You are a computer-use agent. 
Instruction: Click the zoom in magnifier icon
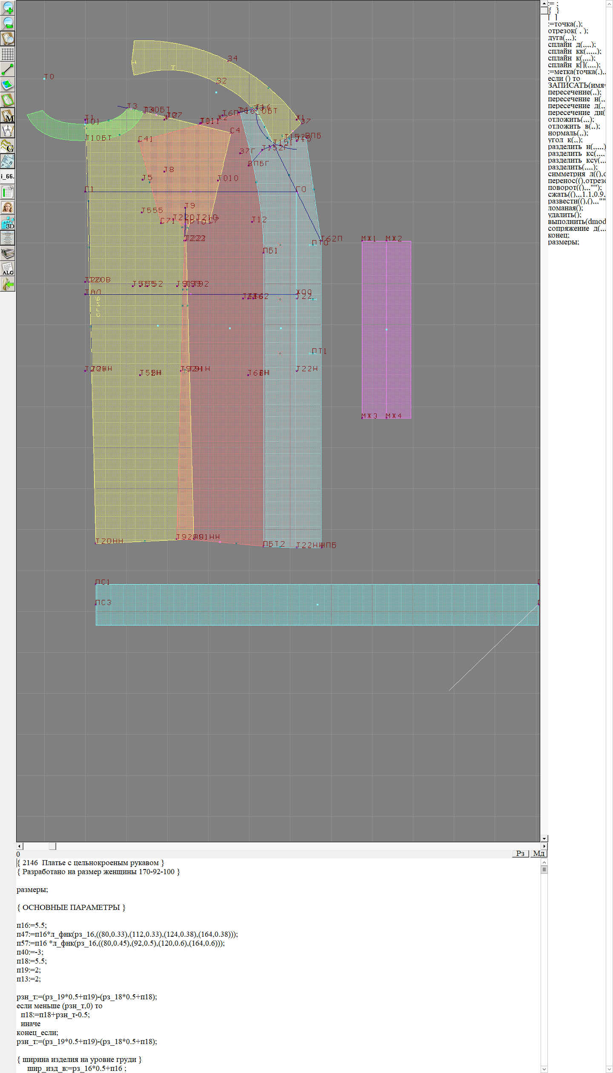tap(8, 8)
